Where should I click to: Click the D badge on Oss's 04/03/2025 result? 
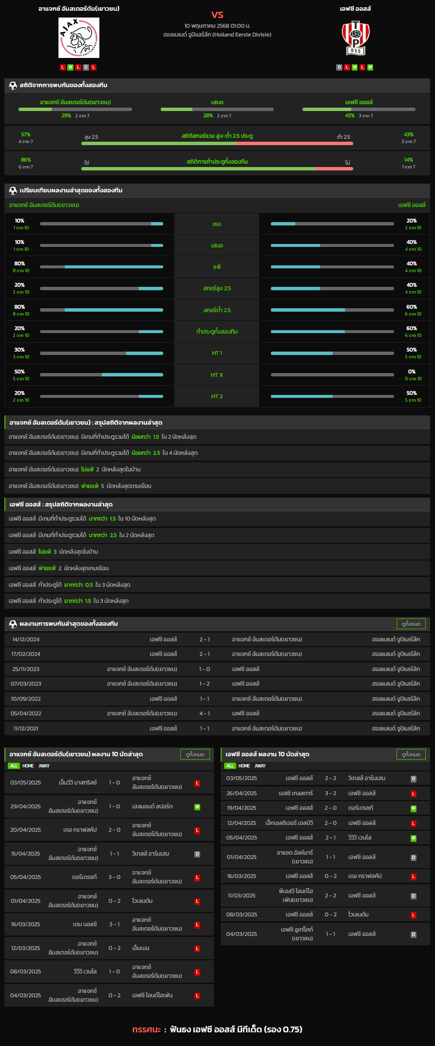[414, 934]
